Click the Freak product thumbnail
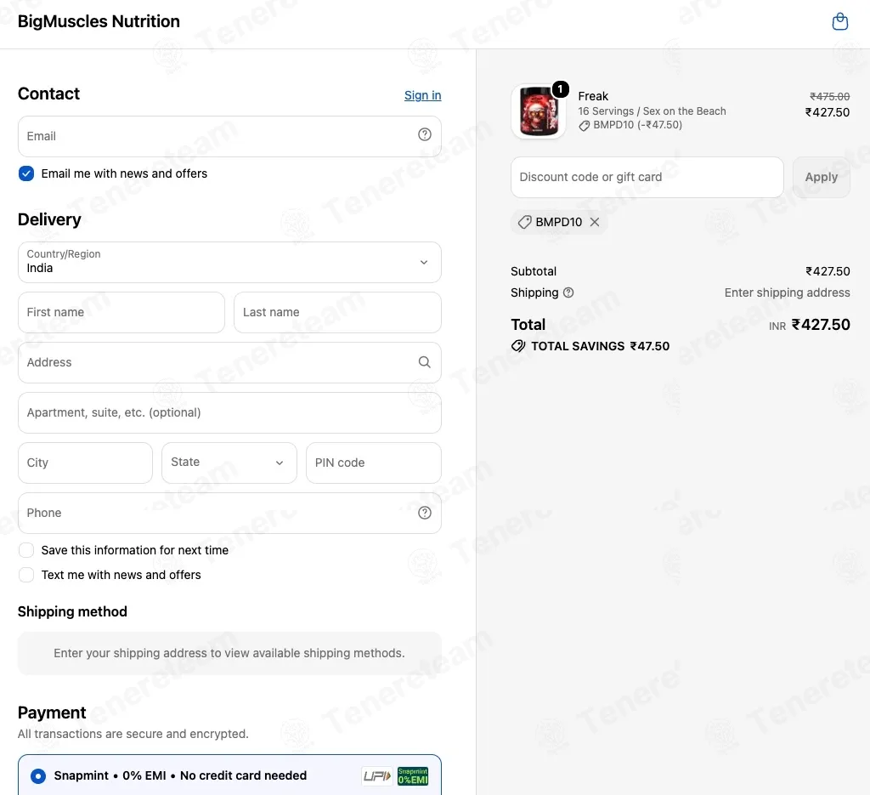The width and height of the screenshot is (870, 795). click(x=538, y=111)
